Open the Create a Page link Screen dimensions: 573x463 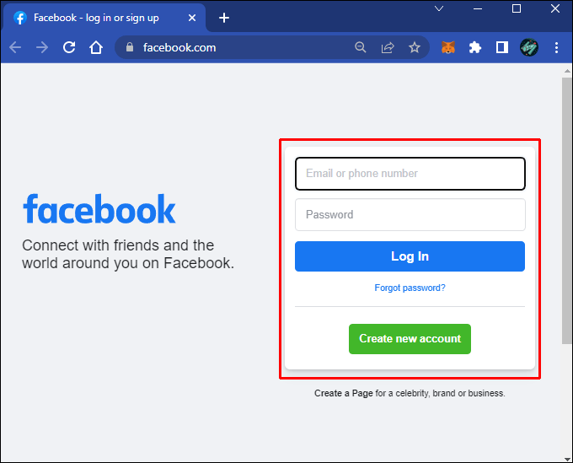tap(344, 393)
